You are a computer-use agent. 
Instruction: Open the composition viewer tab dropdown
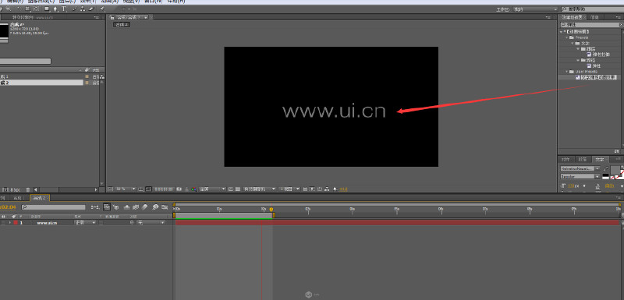pyautogui.click(x=146, y=17)
